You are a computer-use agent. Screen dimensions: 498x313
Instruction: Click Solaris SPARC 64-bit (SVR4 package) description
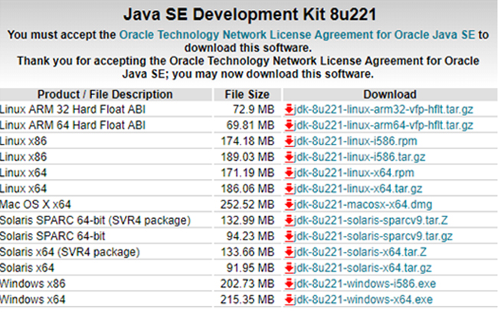click(x=95, y=220)
